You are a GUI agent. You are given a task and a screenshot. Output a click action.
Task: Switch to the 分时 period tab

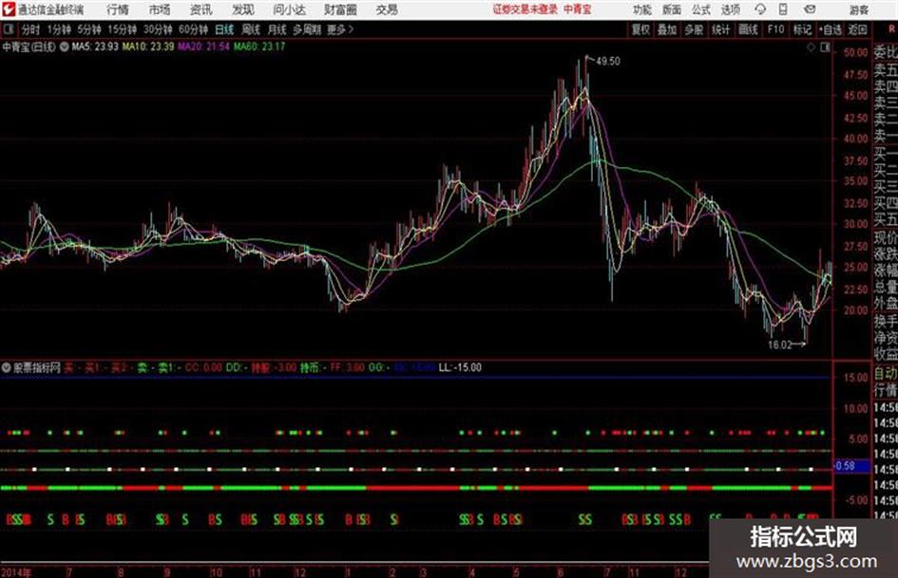click(x=30, y=29)
